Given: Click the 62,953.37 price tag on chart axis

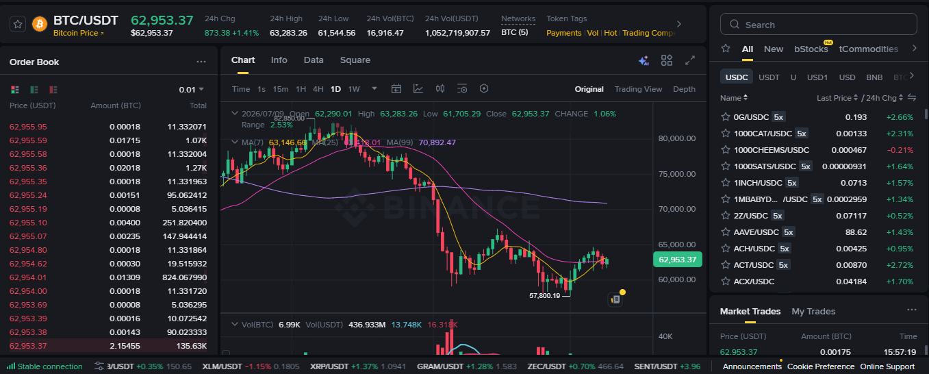Looking at the screenshot, I should pyautogui.click(x=677, y=260).
